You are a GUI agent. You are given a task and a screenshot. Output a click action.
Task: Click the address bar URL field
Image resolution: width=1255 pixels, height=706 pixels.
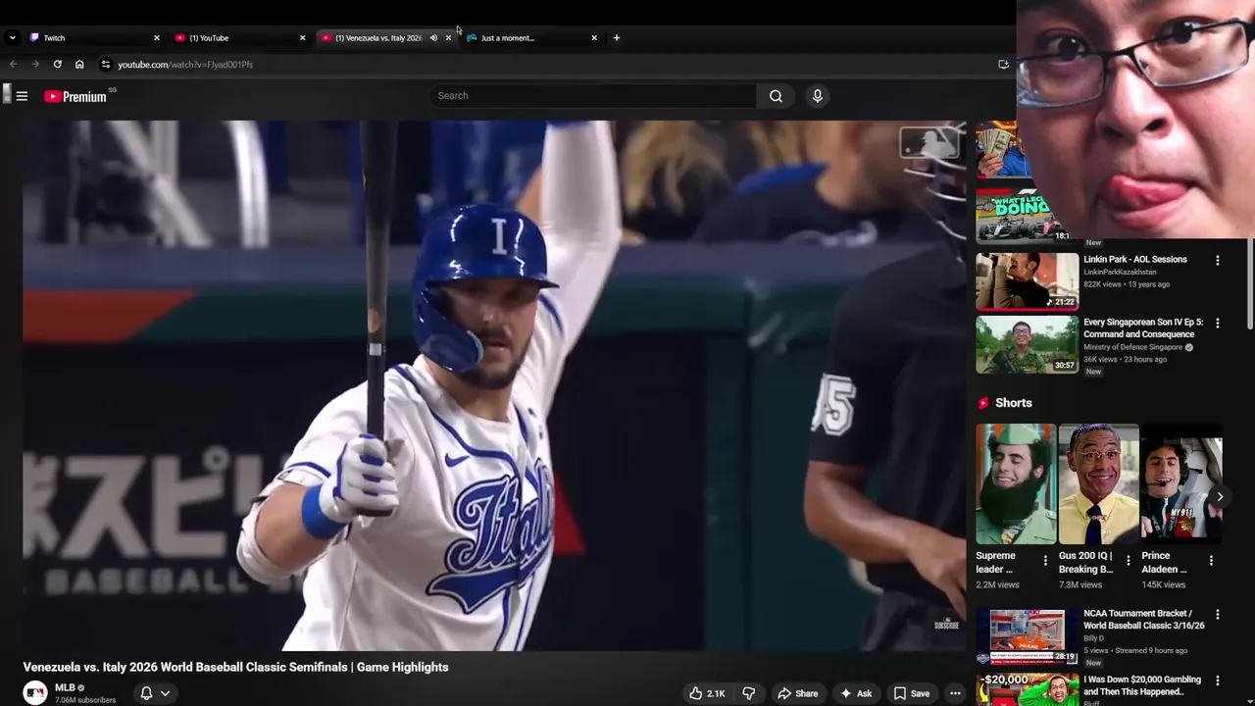coord(549,65)
